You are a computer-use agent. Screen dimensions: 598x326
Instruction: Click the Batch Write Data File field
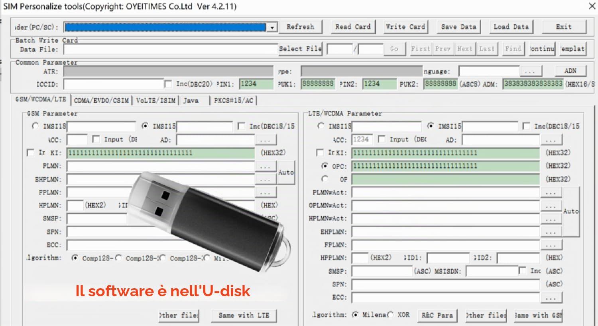point(171,49)
